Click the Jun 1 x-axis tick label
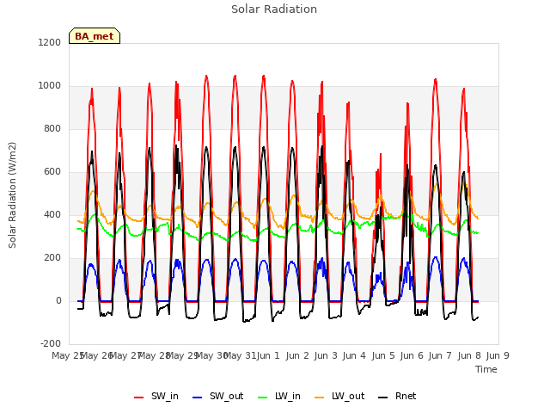Viewport: 550px width, 413px height. pyautogui.click(x=268, y=355)
